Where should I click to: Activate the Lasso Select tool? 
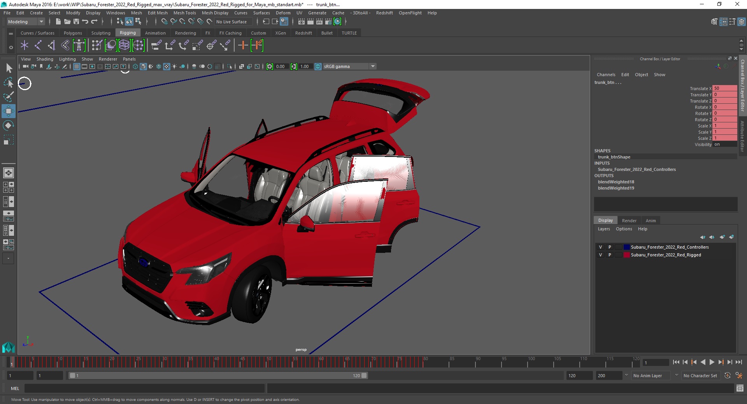tap(9, 82)
